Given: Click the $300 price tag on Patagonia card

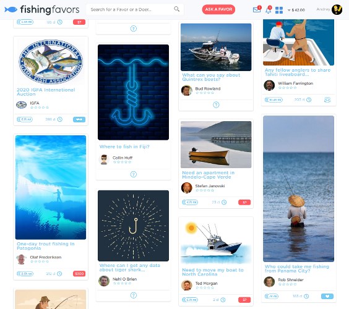Looking at the screenshot, I should coord(79,274).
